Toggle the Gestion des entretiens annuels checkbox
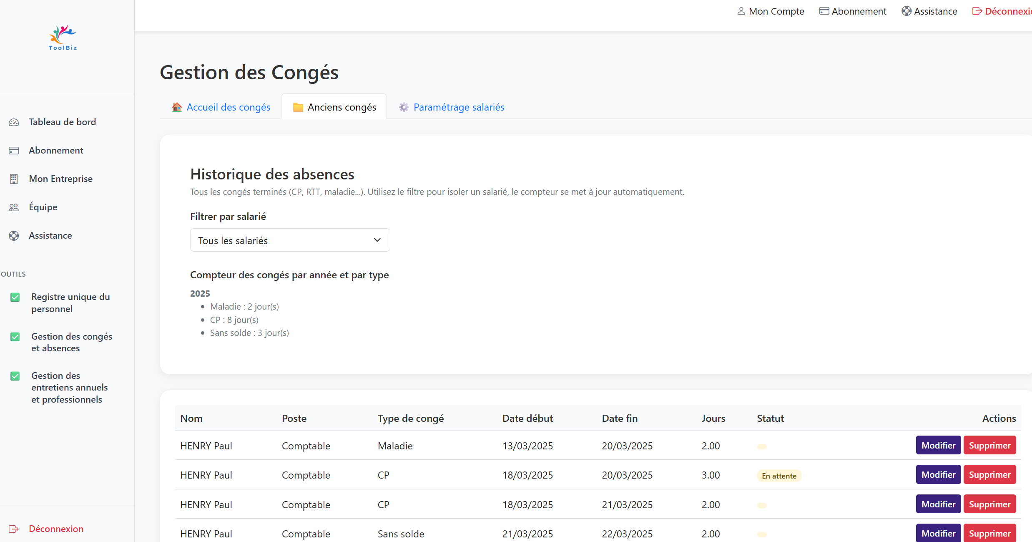This screenshot has width=1032, height=542. [15, 376]
